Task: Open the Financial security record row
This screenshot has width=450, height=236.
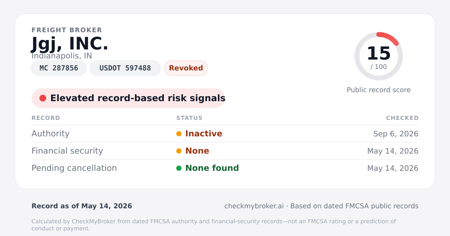Action: [225, 151]
